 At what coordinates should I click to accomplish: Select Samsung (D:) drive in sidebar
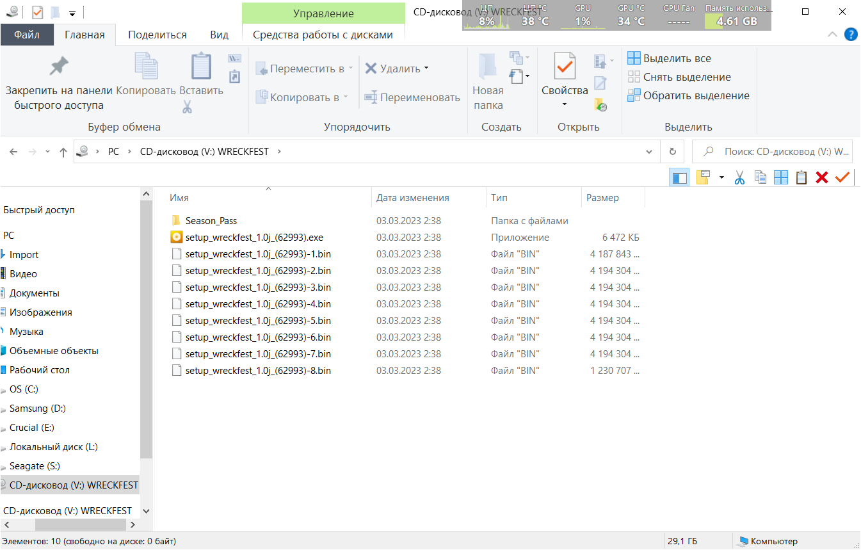[x=38, y=408]
